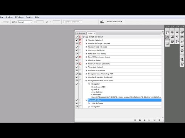Create a new script with the page icon
This screenshot has width=185, height=138.
155,120
